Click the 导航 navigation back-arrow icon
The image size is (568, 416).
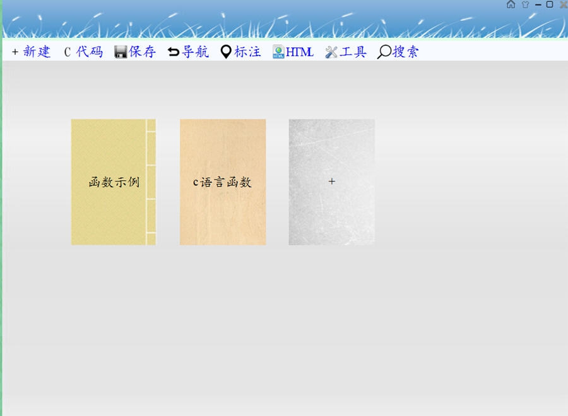174,52
